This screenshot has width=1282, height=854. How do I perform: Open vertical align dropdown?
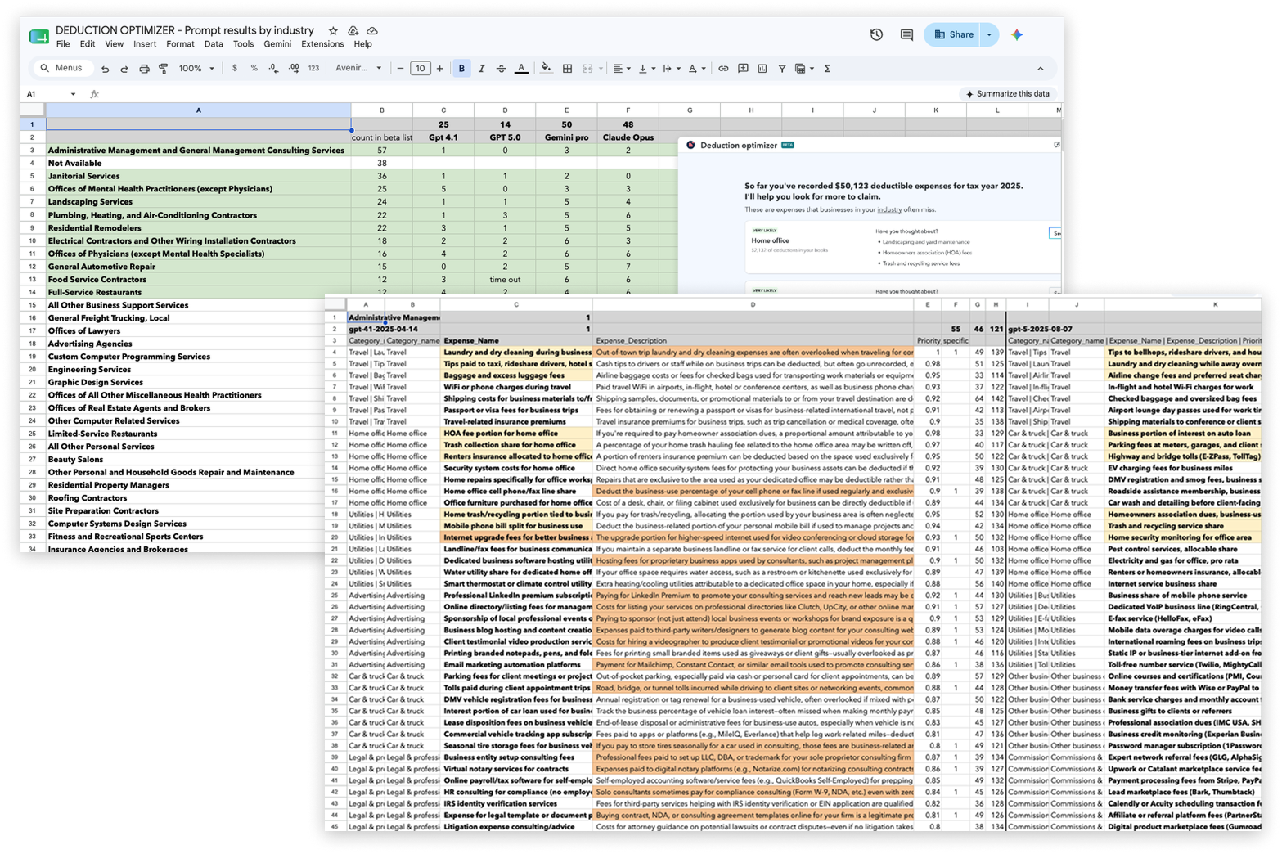tap(645, 69)
